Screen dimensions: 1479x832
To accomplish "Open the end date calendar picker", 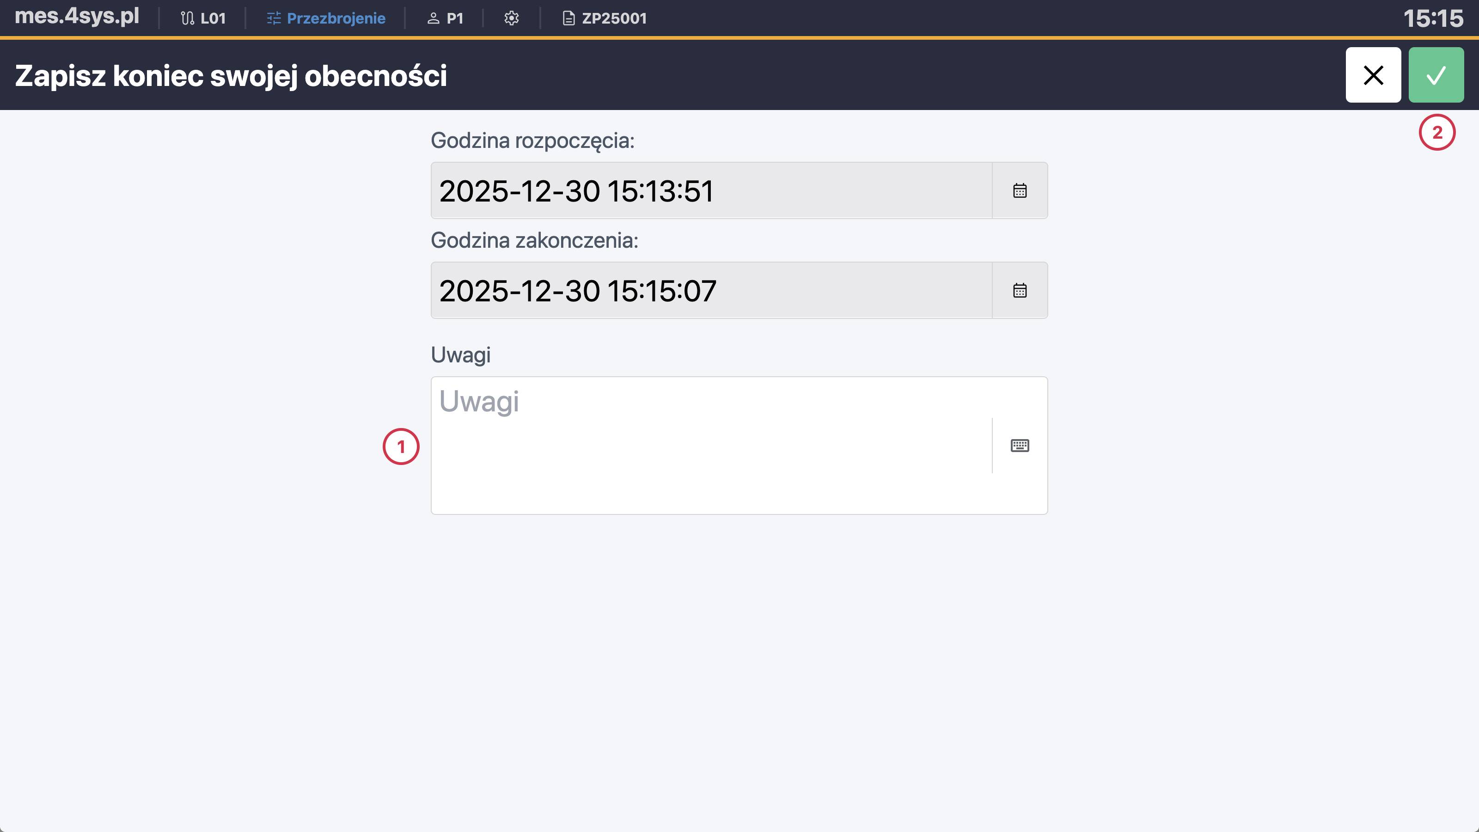I will pos(1019,290).
